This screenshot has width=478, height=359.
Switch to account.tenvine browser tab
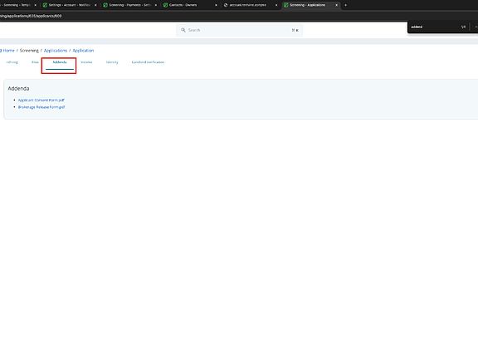[x=250, y=5]
